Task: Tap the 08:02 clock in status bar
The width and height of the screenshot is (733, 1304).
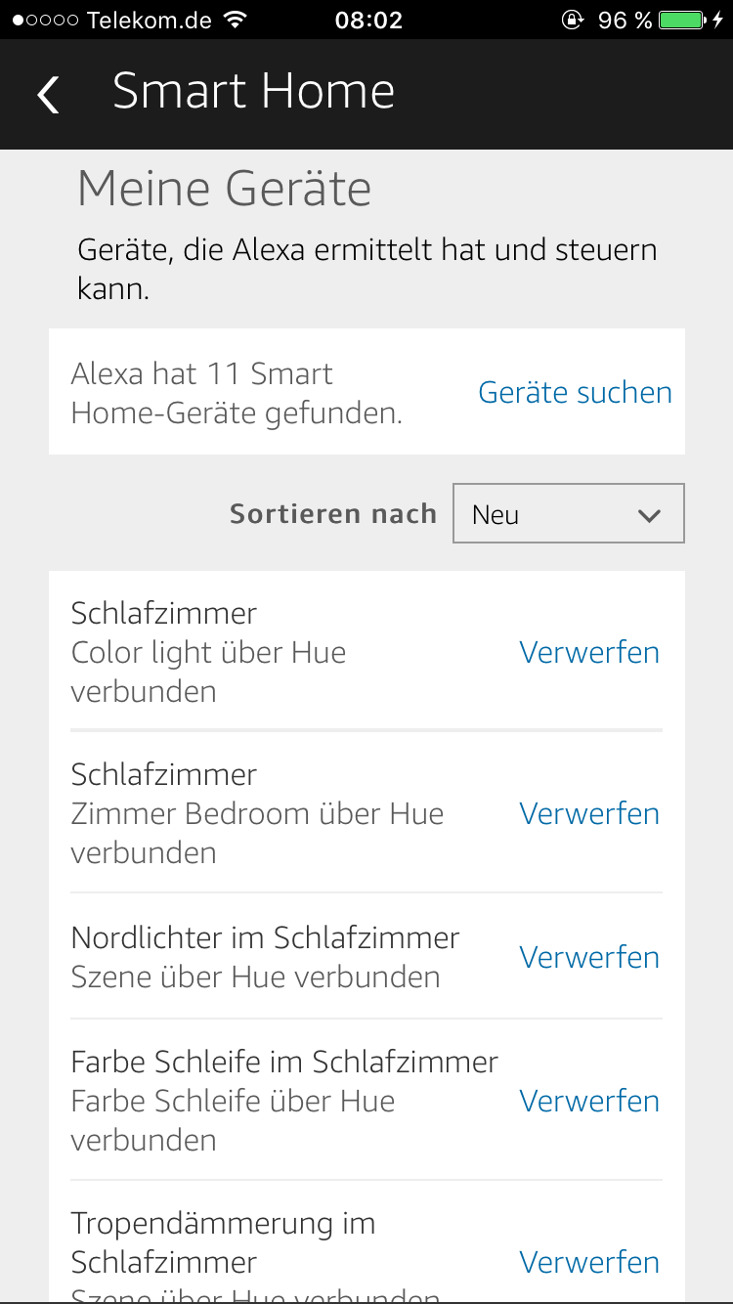Action: (368, 20)
